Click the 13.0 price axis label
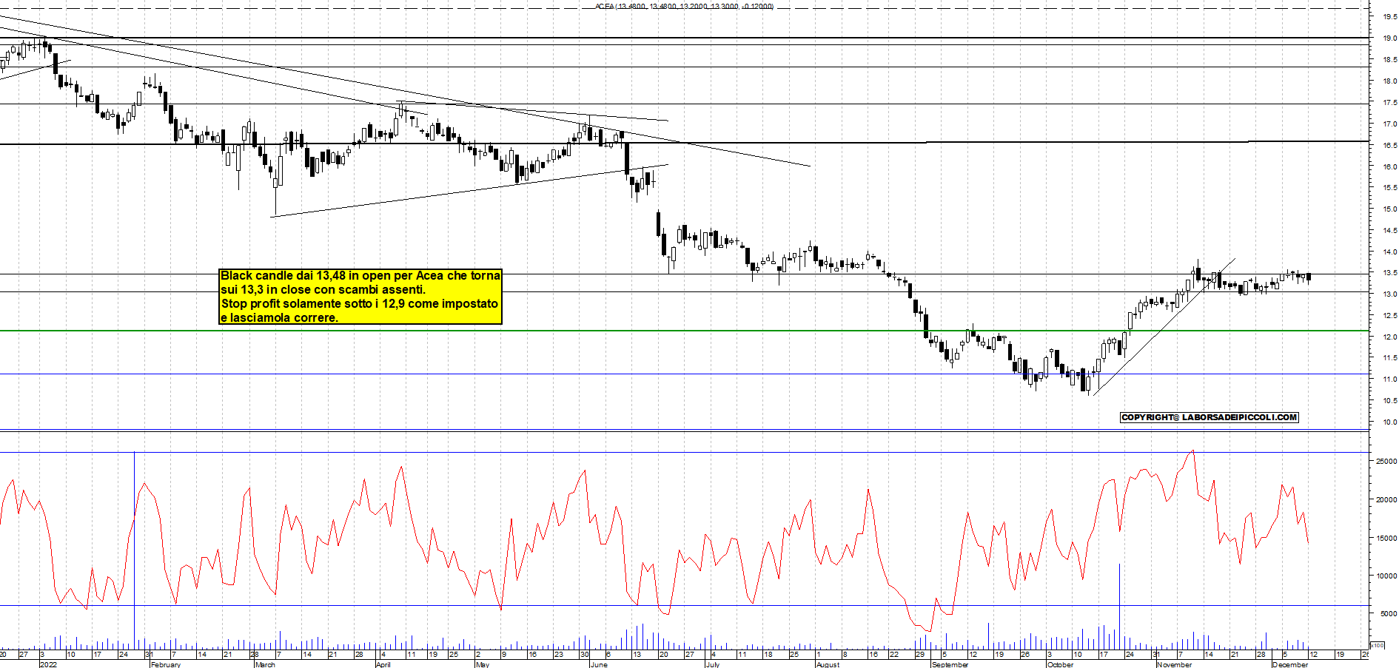 tap(1389, 294)
